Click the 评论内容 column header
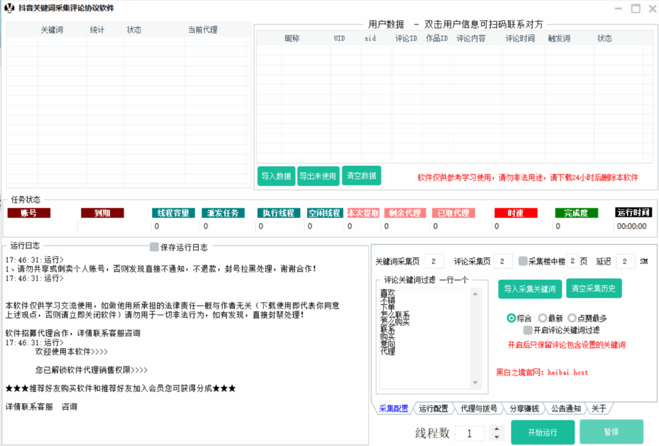This screenshot has height=446, width=659. (x=470, y=38)
